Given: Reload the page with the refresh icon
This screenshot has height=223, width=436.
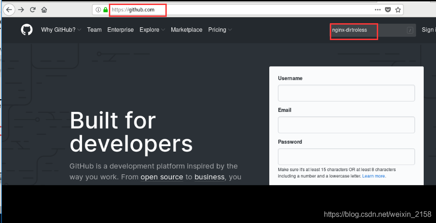Looking at the screenshot, I should point(32,10).
